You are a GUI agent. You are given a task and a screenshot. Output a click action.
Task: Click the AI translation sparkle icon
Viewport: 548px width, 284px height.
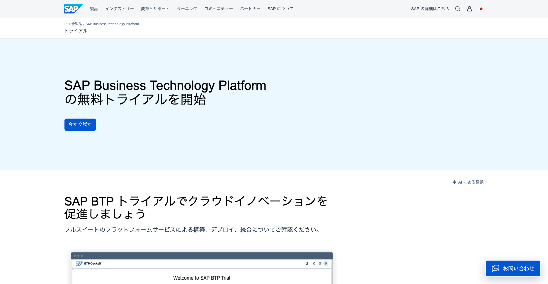pos(455,182)
